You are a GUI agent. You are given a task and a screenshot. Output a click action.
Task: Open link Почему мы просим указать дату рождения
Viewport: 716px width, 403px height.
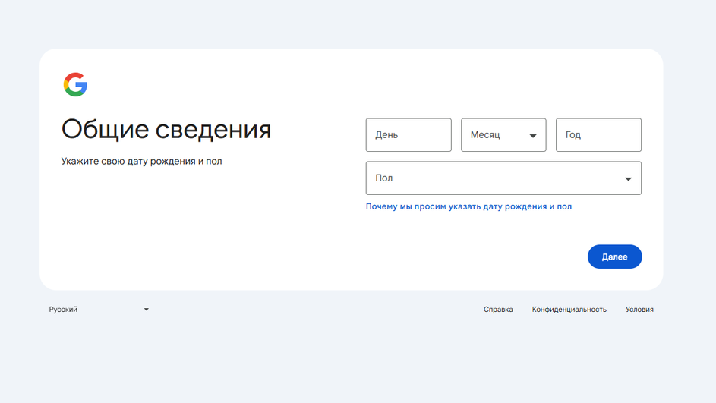pos(468,206)
